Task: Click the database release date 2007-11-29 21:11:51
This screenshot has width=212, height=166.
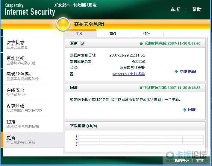Action: pyautogui.click(x=127, y=55)
